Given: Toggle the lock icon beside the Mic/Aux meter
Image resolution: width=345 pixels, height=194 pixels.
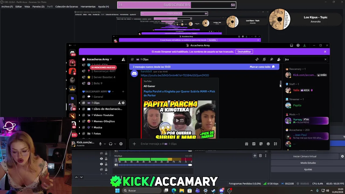Looking at the screenshot, I should click(x=106, y=159).
